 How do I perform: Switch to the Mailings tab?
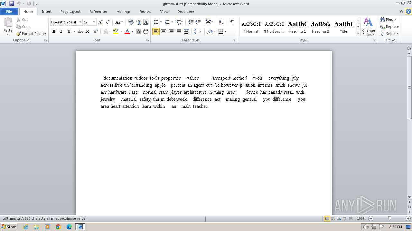coord(124,12)
